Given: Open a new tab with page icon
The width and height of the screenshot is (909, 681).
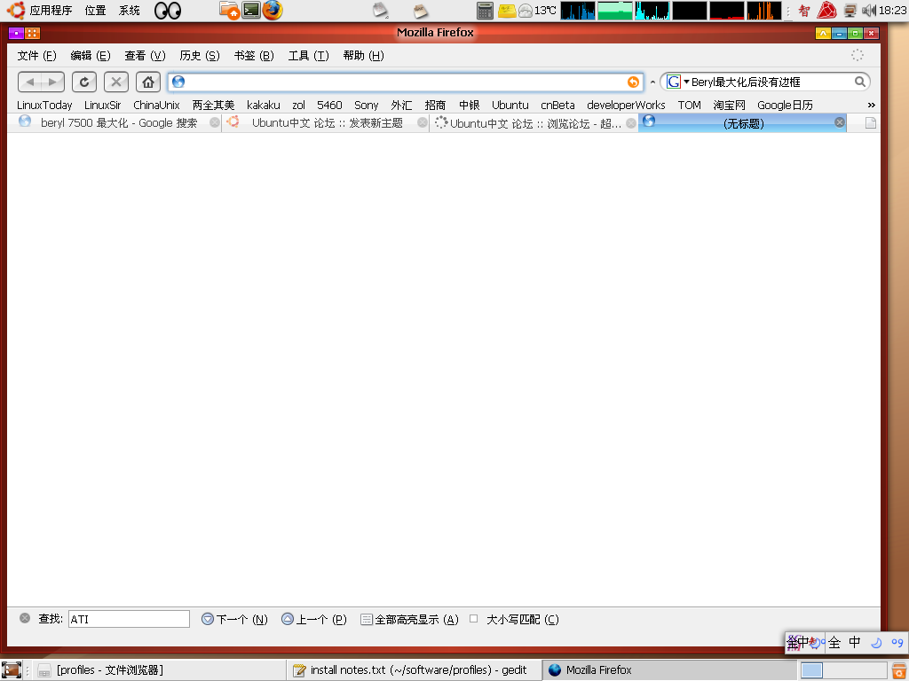Looking at the screenshot, I should coord(871,122).
